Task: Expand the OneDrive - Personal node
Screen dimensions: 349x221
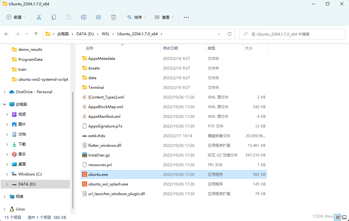Action: click(4, 92)
